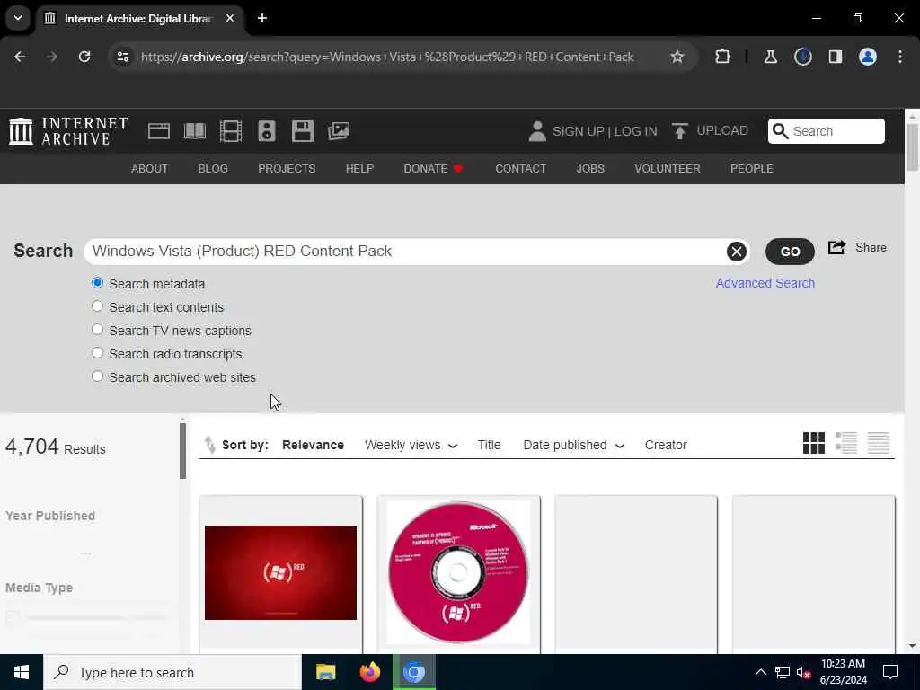This screenshot has height=690, width=920.
Task: Open the Texts book icon
Action: [x=194, y=131]
